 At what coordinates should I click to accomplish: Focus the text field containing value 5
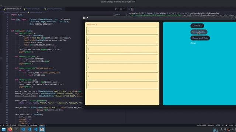122,67
